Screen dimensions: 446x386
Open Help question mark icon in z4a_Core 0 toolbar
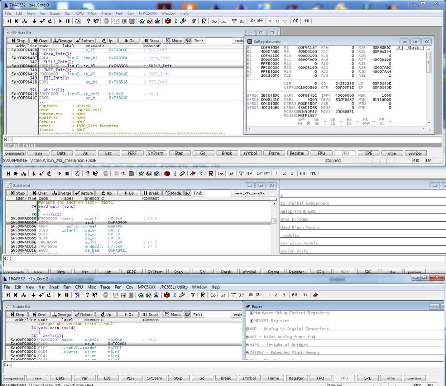coord(88,21)
